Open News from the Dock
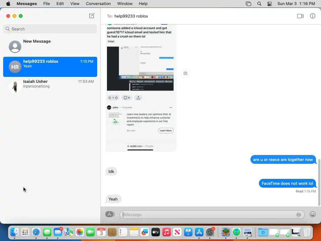This screenshot has width=321, height=241. click(x=177, y=233)
